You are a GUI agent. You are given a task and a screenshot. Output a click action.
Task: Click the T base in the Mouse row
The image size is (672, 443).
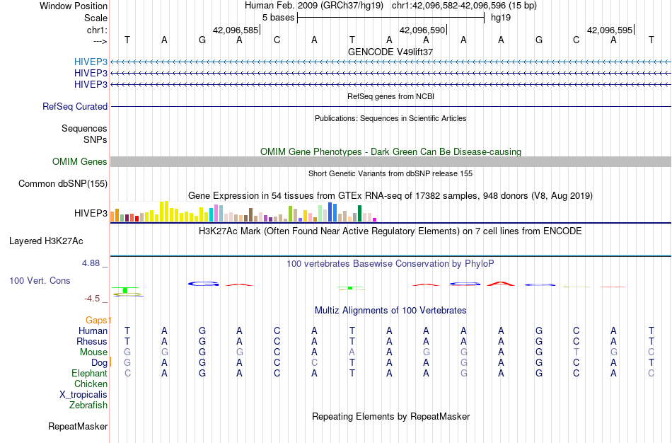[x=576, y=352]
